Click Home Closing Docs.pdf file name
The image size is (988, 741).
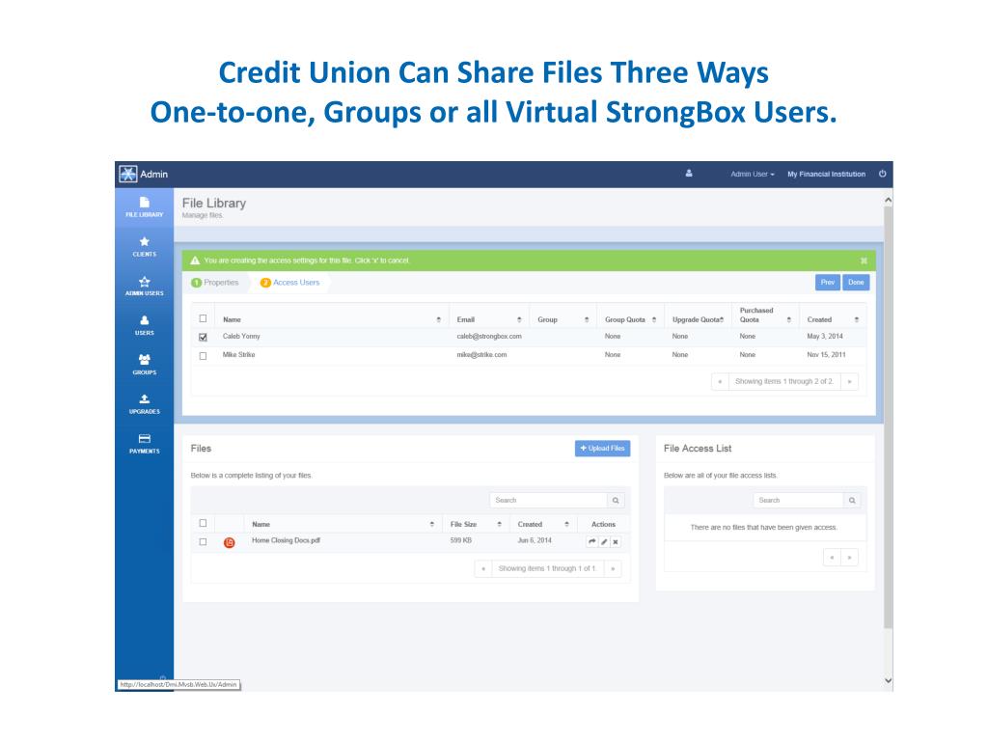(x=286, y=540)
